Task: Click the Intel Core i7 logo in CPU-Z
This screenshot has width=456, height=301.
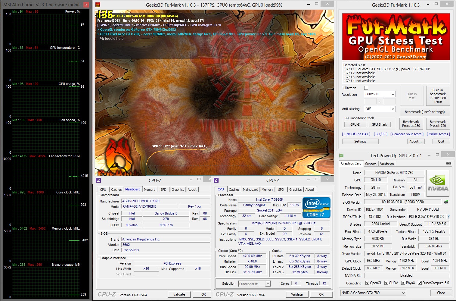Action: click(316, 207)
